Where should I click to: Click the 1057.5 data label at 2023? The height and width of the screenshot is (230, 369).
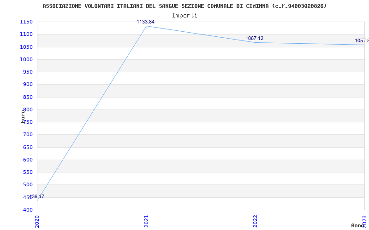click(362, 41)
